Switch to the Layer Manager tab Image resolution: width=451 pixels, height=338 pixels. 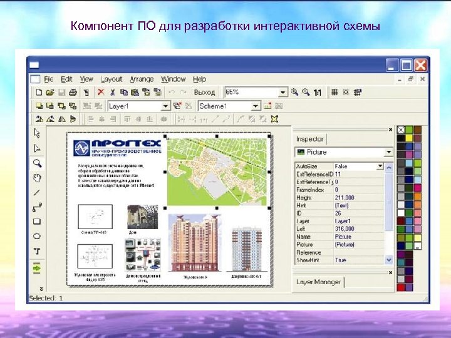pos(319,282)
